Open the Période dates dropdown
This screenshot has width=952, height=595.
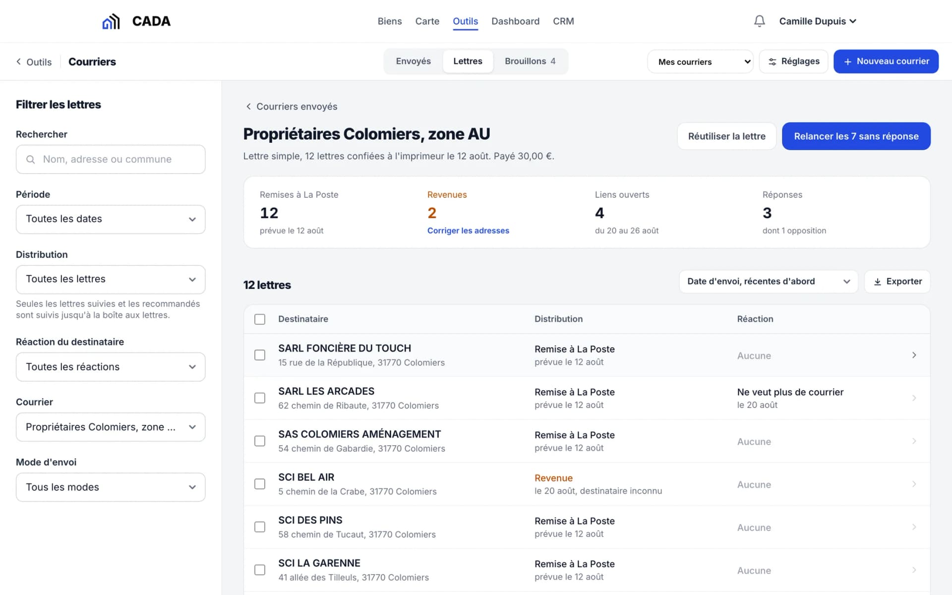click(111, 219)
